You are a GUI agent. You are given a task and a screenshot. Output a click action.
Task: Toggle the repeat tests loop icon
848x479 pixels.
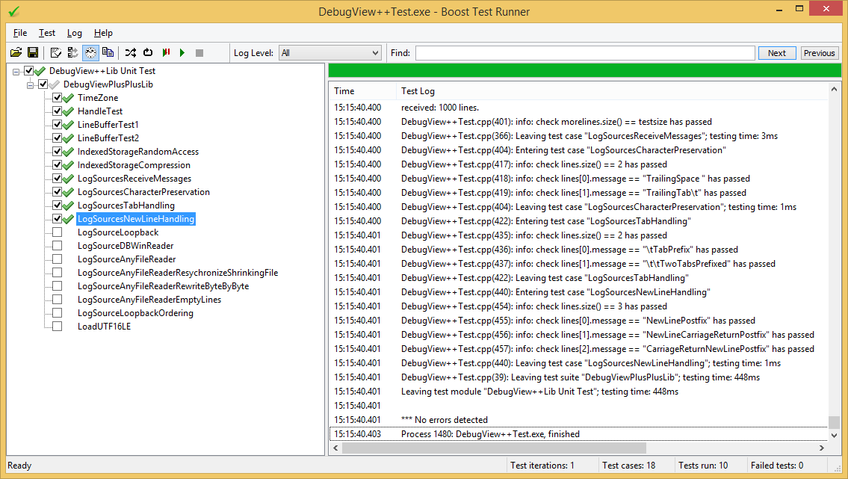(x=148, y=52)
